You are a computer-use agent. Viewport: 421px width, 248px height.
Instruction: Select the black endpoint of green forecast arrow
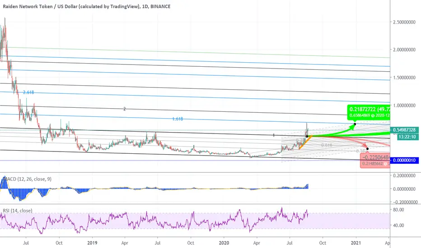(355, 124)
